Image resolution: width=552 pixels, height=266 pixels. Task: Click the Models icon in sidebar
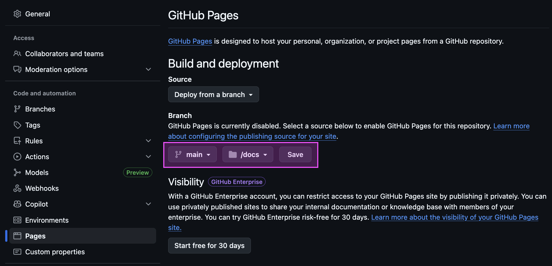click(x=17, y=173)
